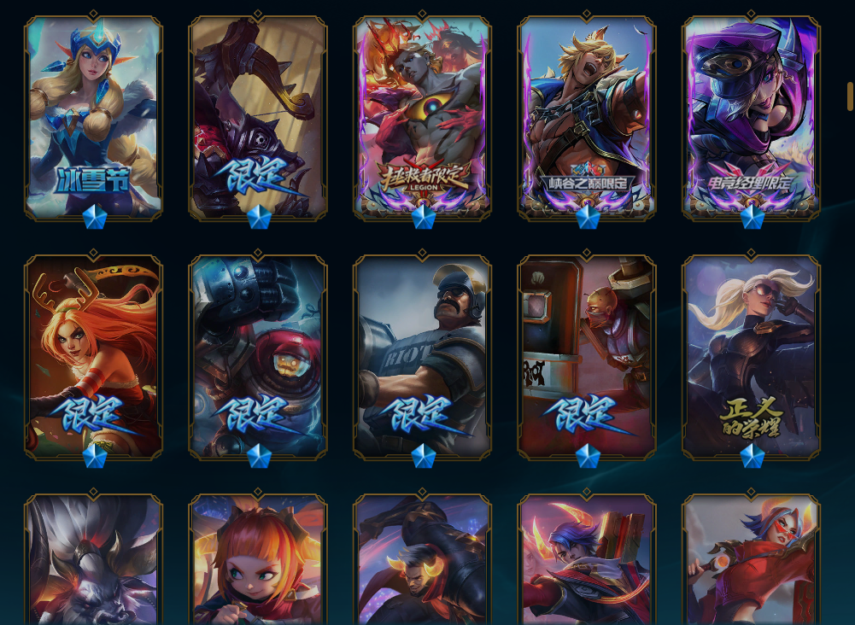Click blue gem under 拯救者限定 Legion card
Image resolution: width=855 pixels, height=625 pixels.
pyautogui.click(x=423, y=216)
